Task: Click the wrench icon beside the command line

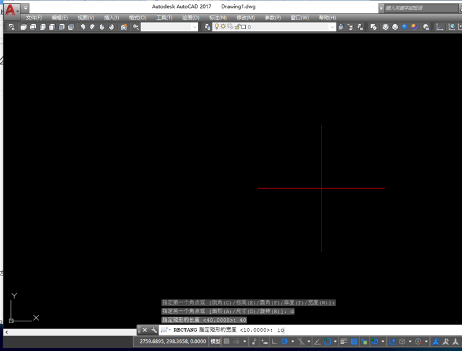Action: (154, 331)
